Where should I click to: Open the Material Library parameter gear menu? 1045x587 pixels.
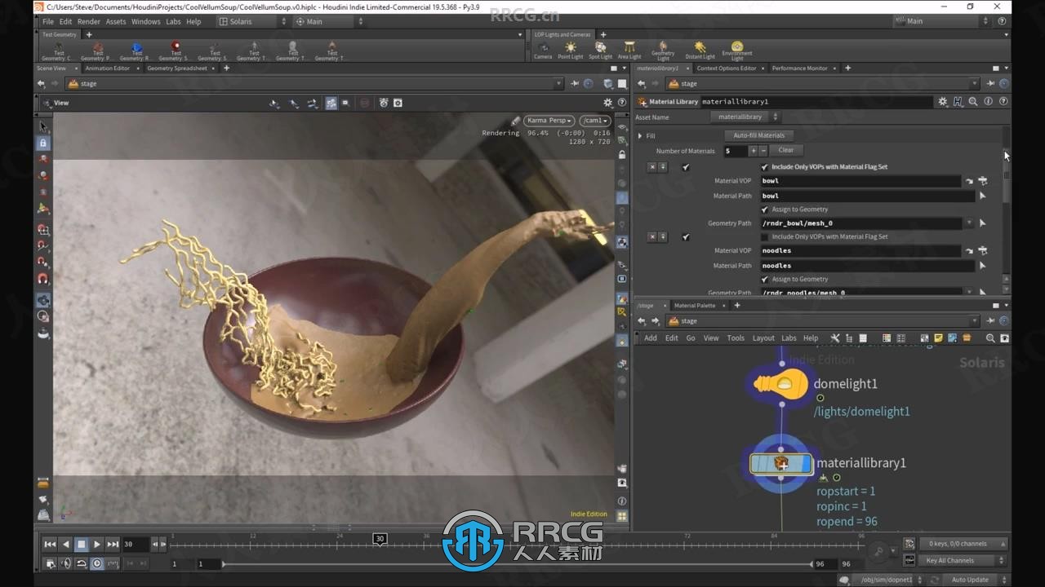click(x=943, y=102)
